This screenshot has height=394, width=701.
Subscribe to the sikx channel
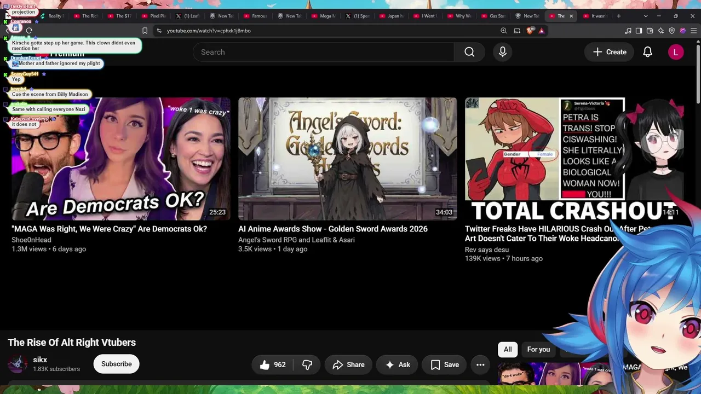click(116, 364)
